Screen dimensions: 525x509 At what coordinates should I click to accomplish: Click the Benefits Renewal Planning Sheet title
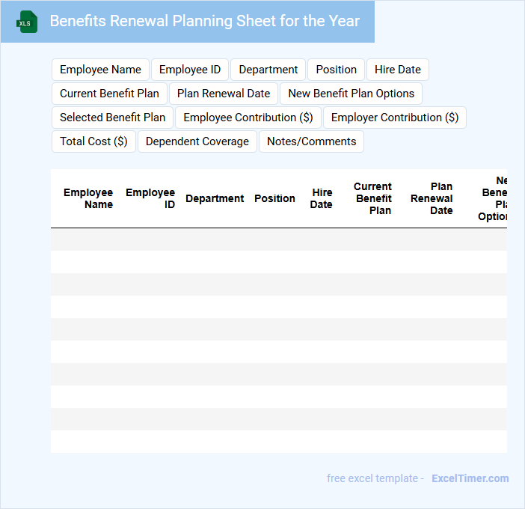pos(204,21)
